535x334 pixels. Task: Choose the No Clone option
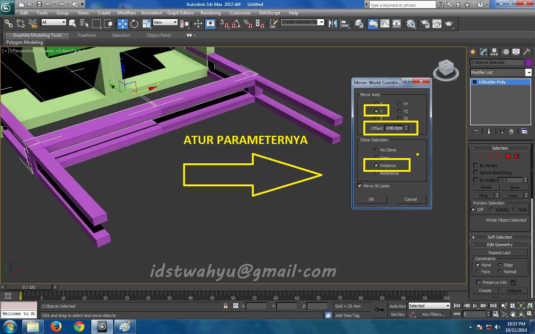point(376,150)
